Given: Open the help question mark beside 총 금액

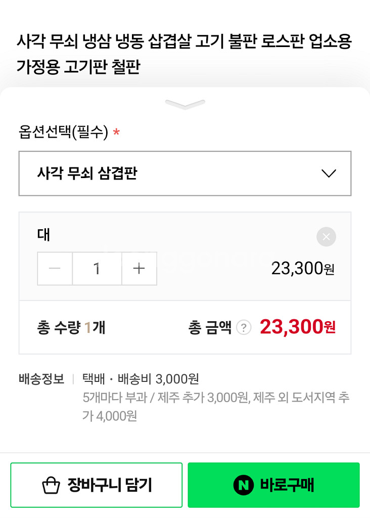Looking at the screenshot, I should click(x=244, y=328).
